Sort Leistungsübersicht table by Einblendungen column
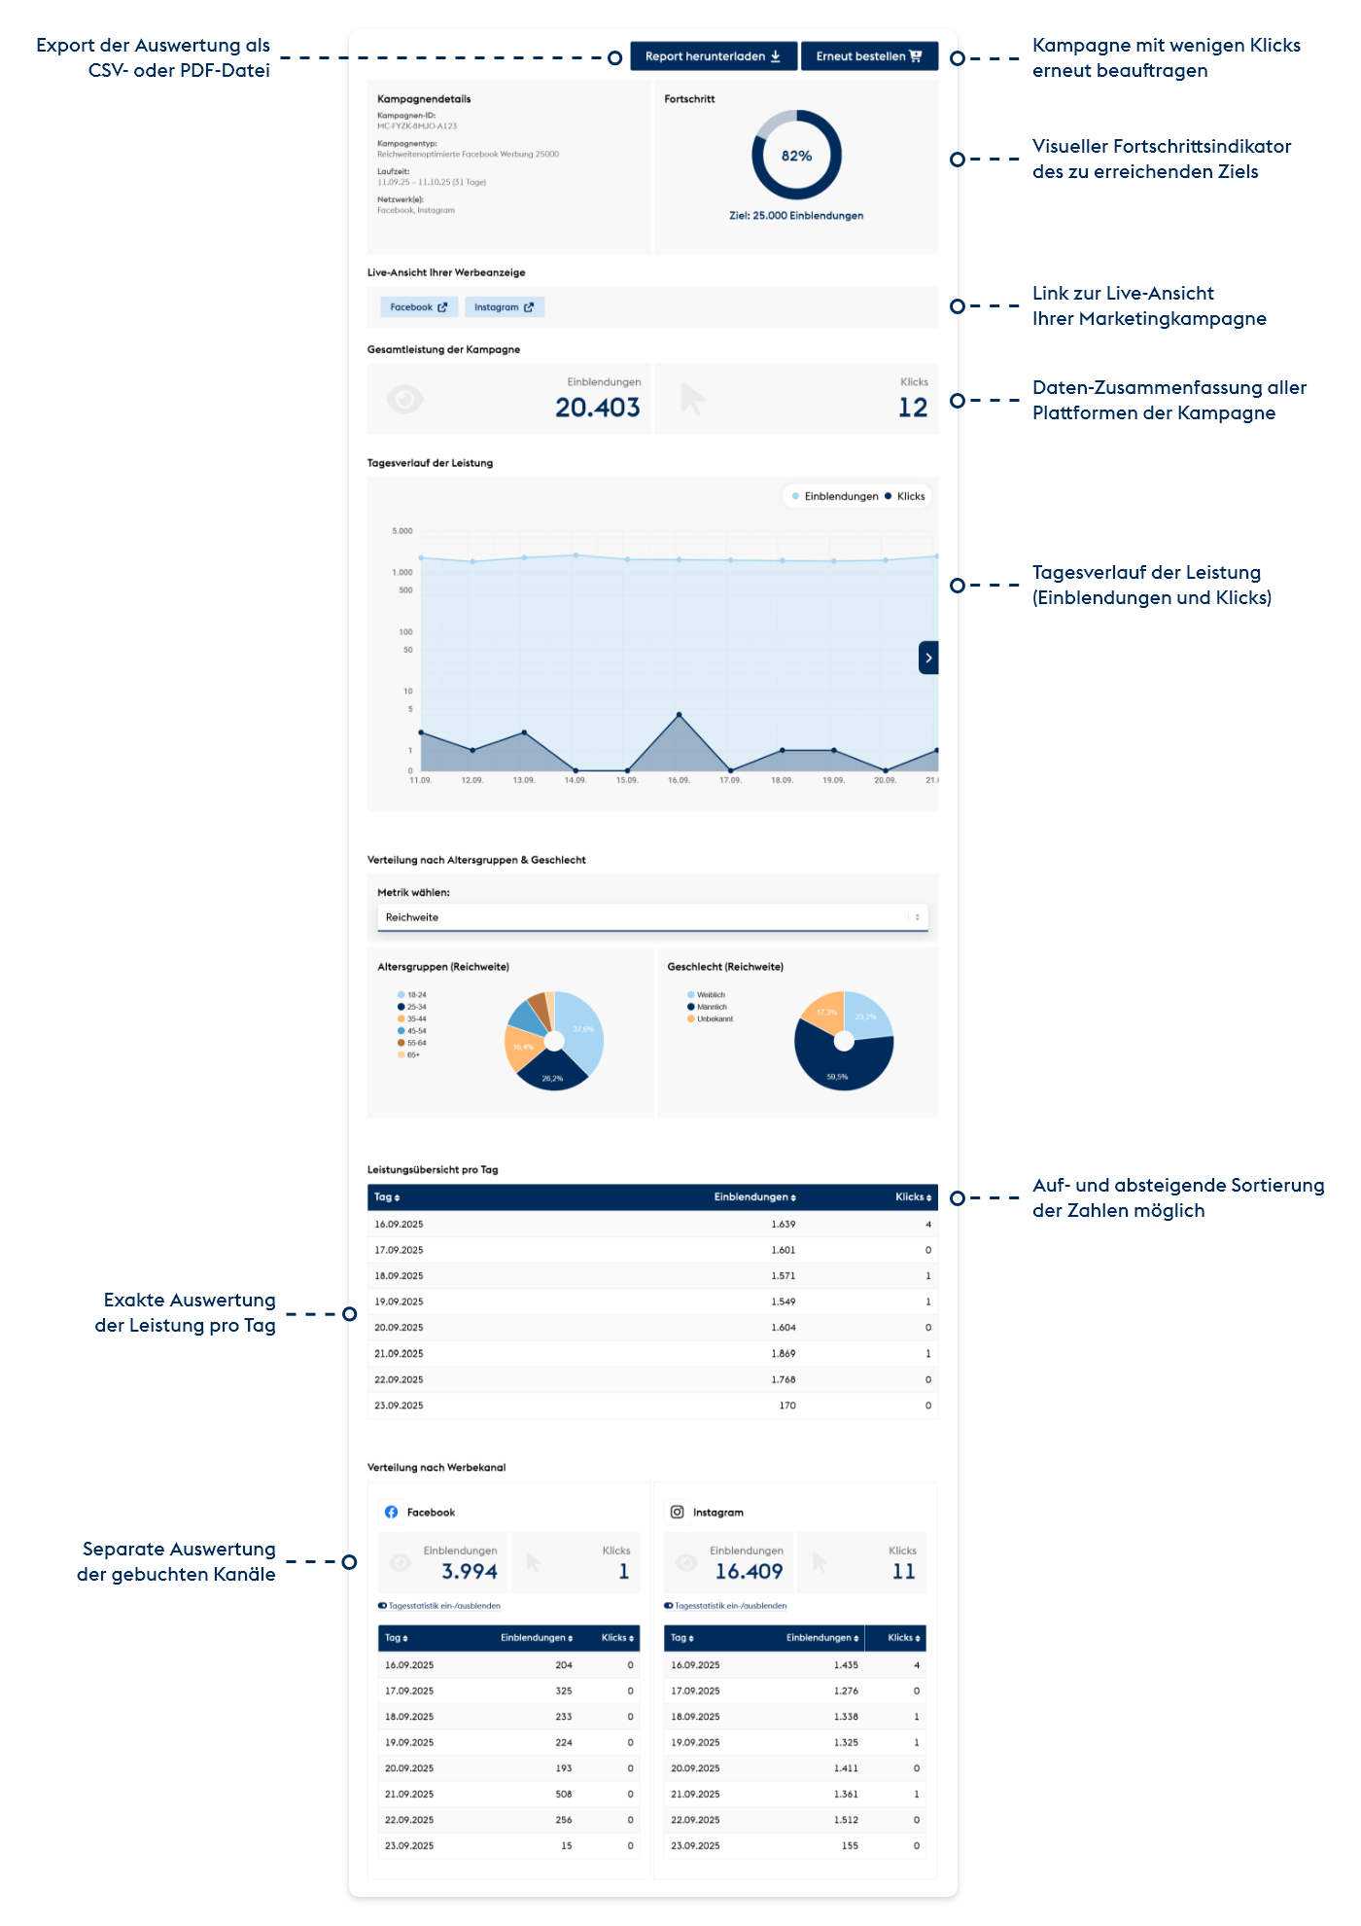Image resolution: width=1361 pixels, height=1926 pixels. tap(754, 1197)
